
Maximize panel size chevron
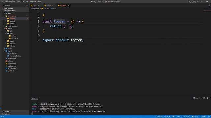click(x=210, y=98)
